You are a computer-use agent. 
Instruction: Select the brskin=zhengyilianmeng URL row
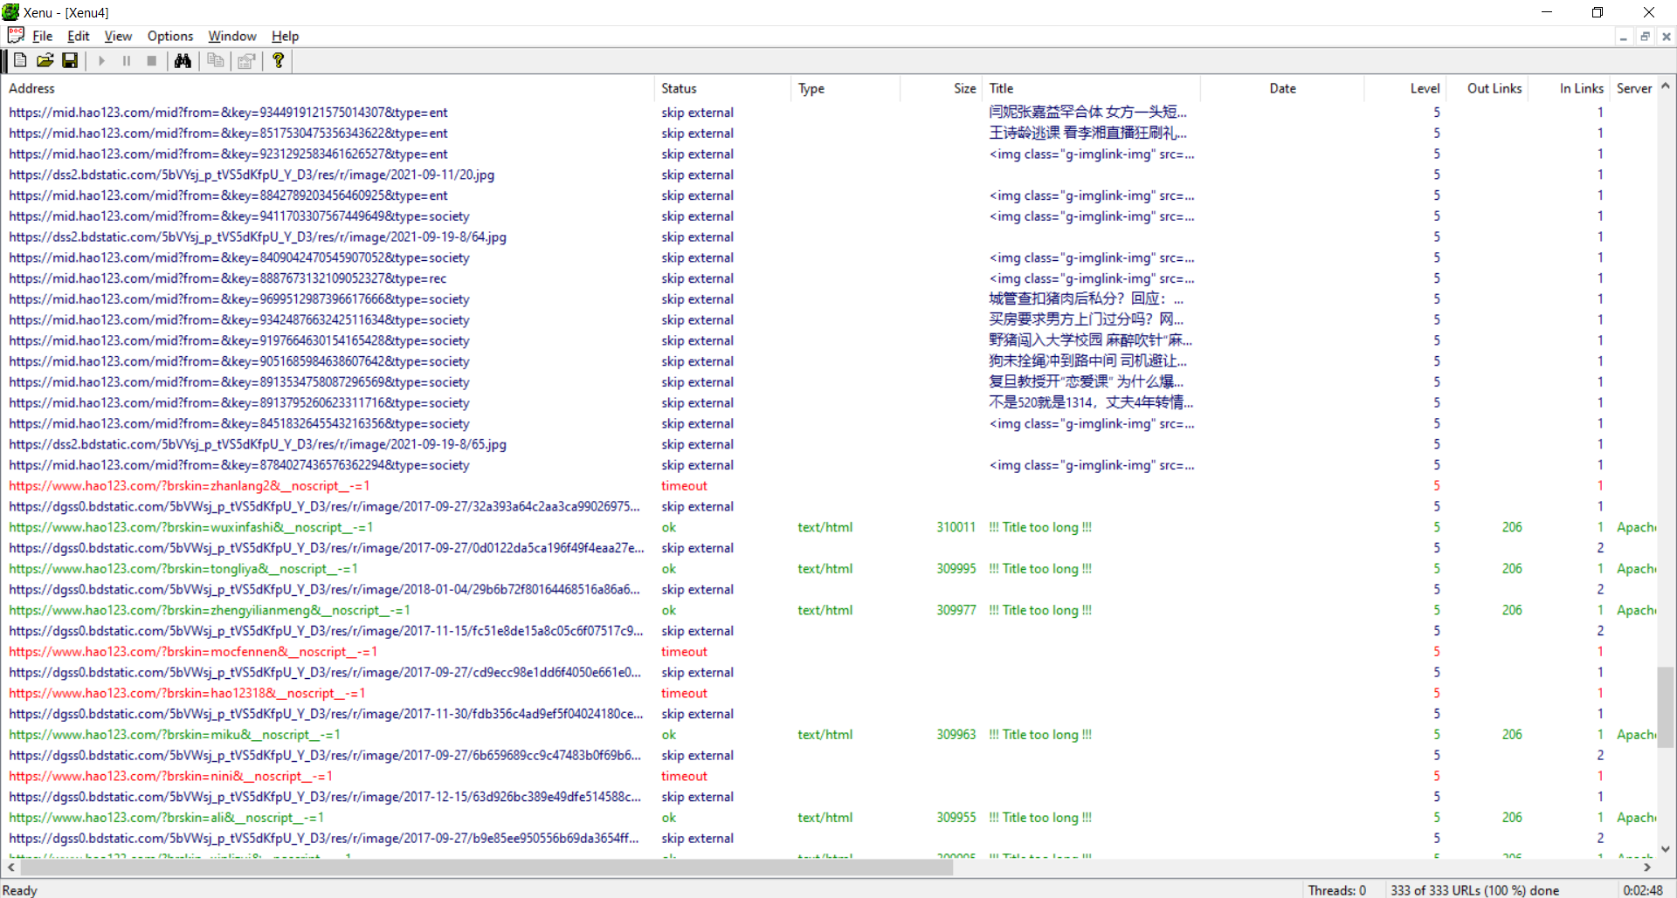coord(830,610)
